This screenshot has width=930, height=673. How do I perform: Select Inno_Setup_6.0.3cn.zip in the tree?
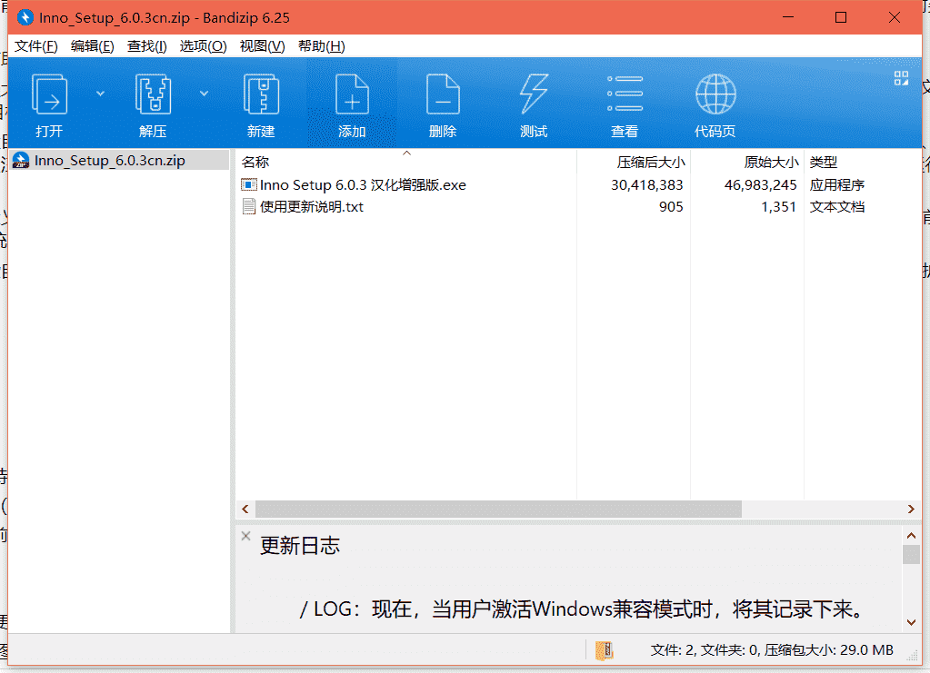(x=110, y=161)
